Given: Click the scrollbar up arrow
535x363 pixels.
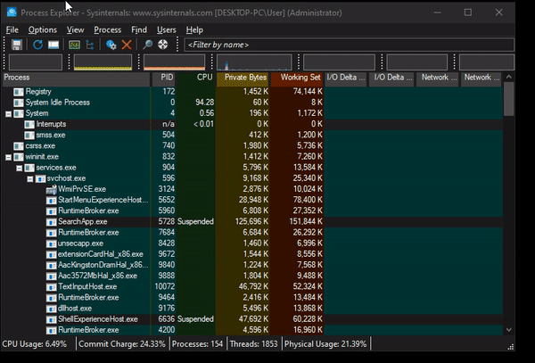Looking at the screenshot, I should coord(509,77).
